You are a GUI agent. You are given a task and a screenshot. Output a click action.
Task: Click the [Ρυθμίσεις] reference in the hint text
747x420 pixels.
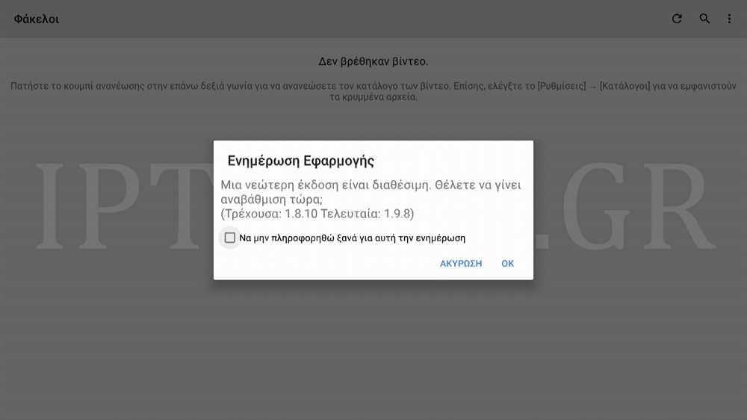[562, 86]
